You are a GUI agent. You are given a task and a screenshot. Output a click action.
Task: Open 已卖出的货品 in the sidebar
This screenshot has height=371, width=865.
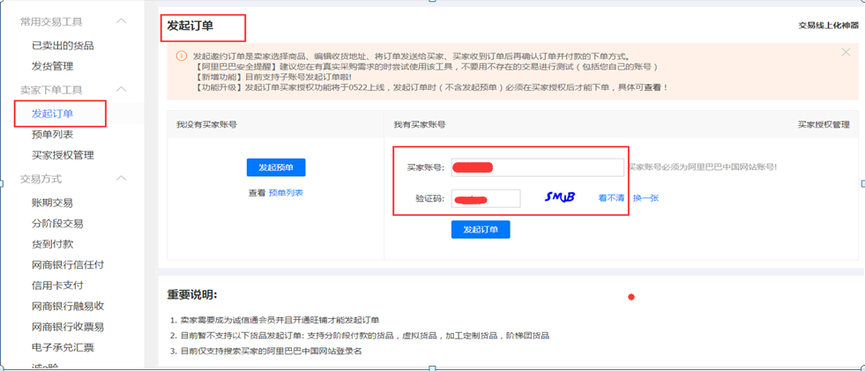[x=63, y=45]
